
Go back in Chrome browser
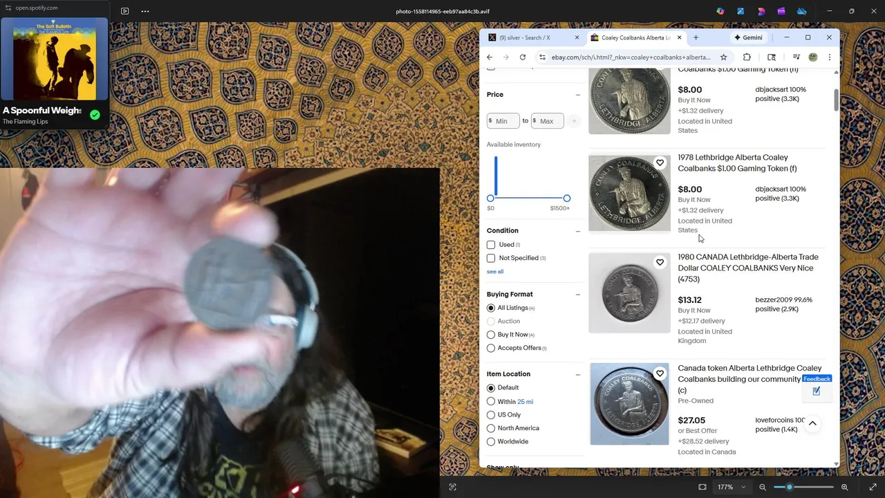tap(490, 57)
